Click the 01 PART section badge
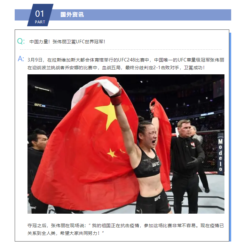This screenshot has width=235, height=246. point(40,15)
